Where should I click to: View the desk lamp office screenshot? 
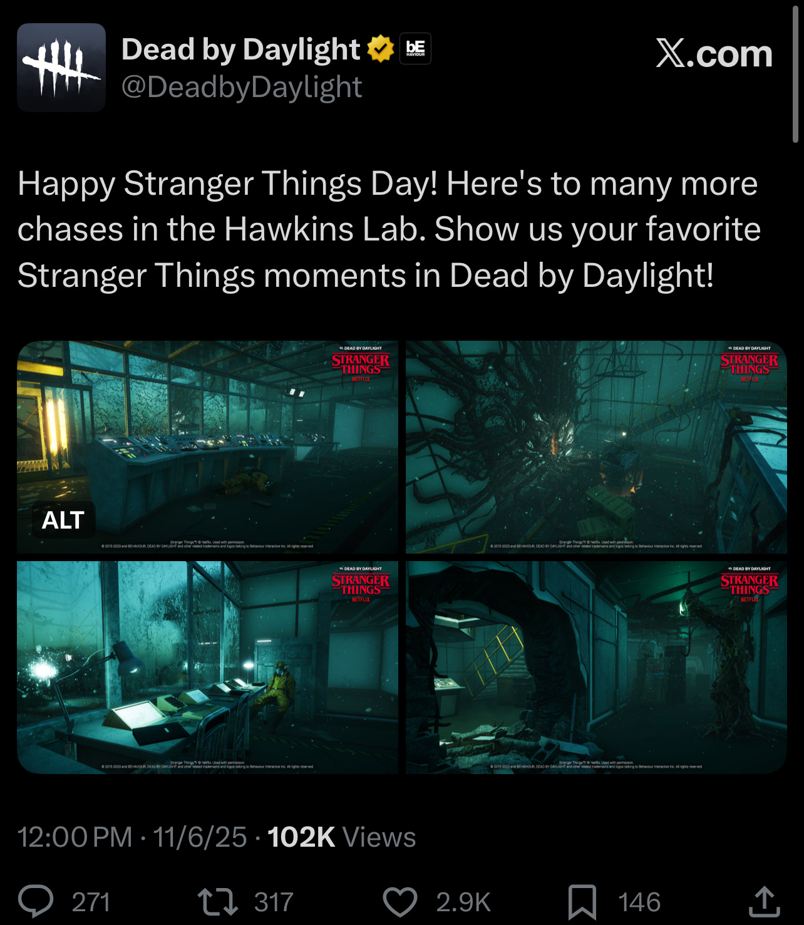(x=207, y=668)
